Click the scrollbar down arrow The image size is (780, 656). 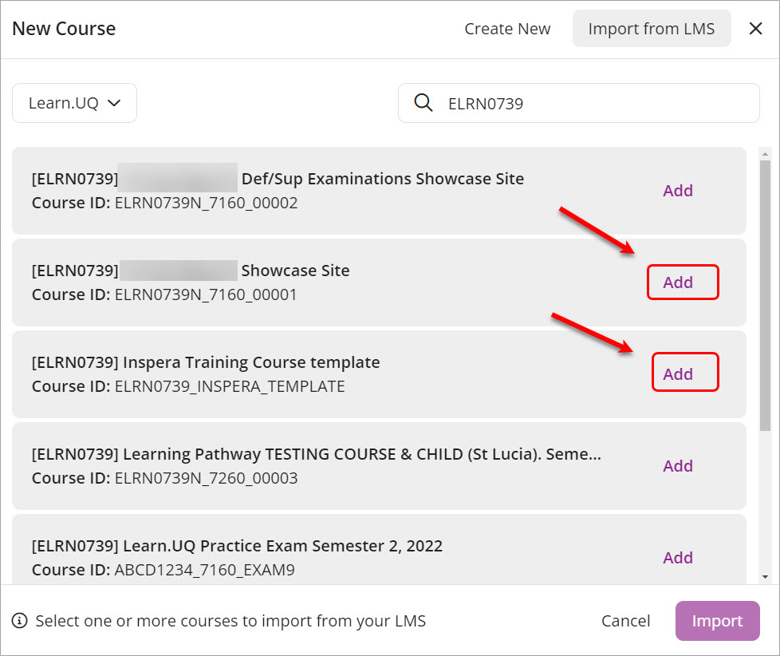click(766, 577)
